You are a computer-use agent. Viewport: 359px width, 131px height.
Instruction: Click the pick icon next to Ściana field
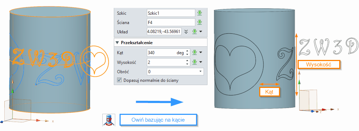tap(200, 23)
